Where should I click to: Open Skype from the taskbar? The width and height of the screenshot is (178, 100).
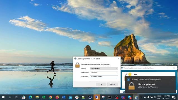[130, 97]
